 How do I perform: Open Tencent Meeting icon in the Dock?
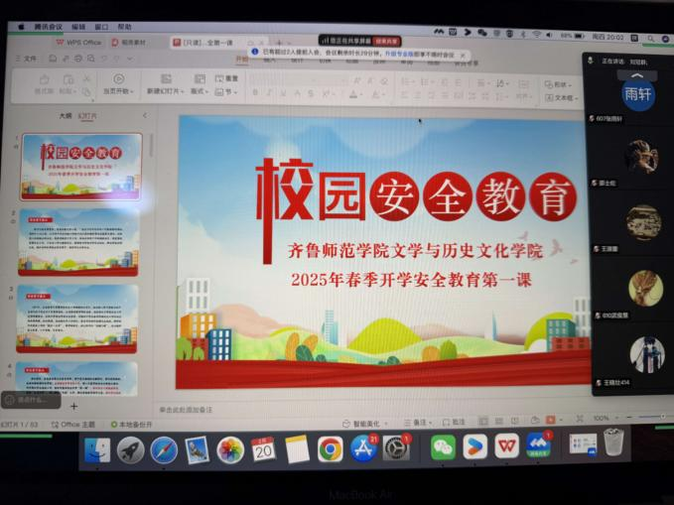pyautogui.click(x=539, y=445)
